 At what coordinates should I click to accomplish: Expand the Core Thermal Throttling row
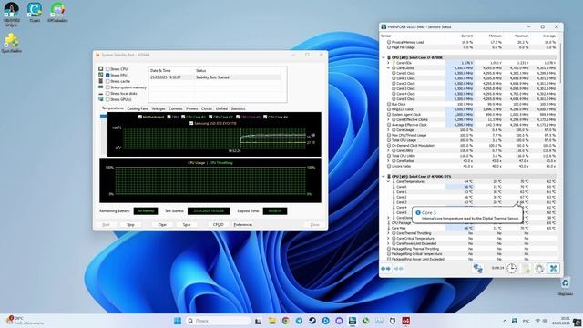click(x=389, y=233)
